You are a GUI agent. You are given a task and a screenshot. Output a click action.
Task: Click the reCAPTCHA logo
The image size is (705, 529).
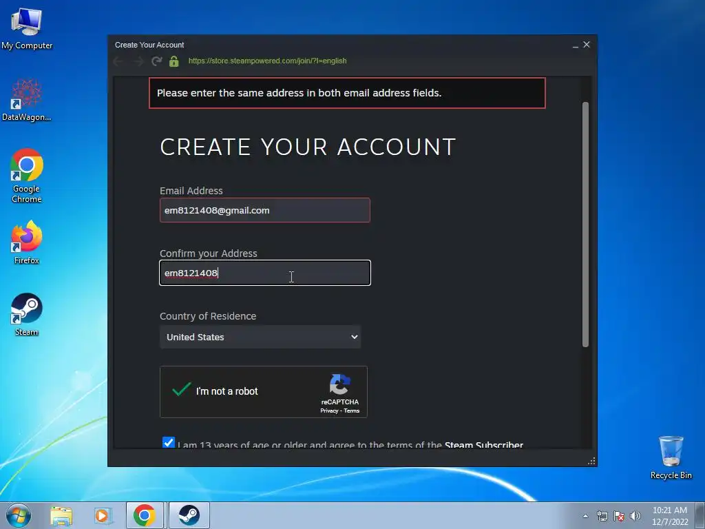(x=340, y=384)
